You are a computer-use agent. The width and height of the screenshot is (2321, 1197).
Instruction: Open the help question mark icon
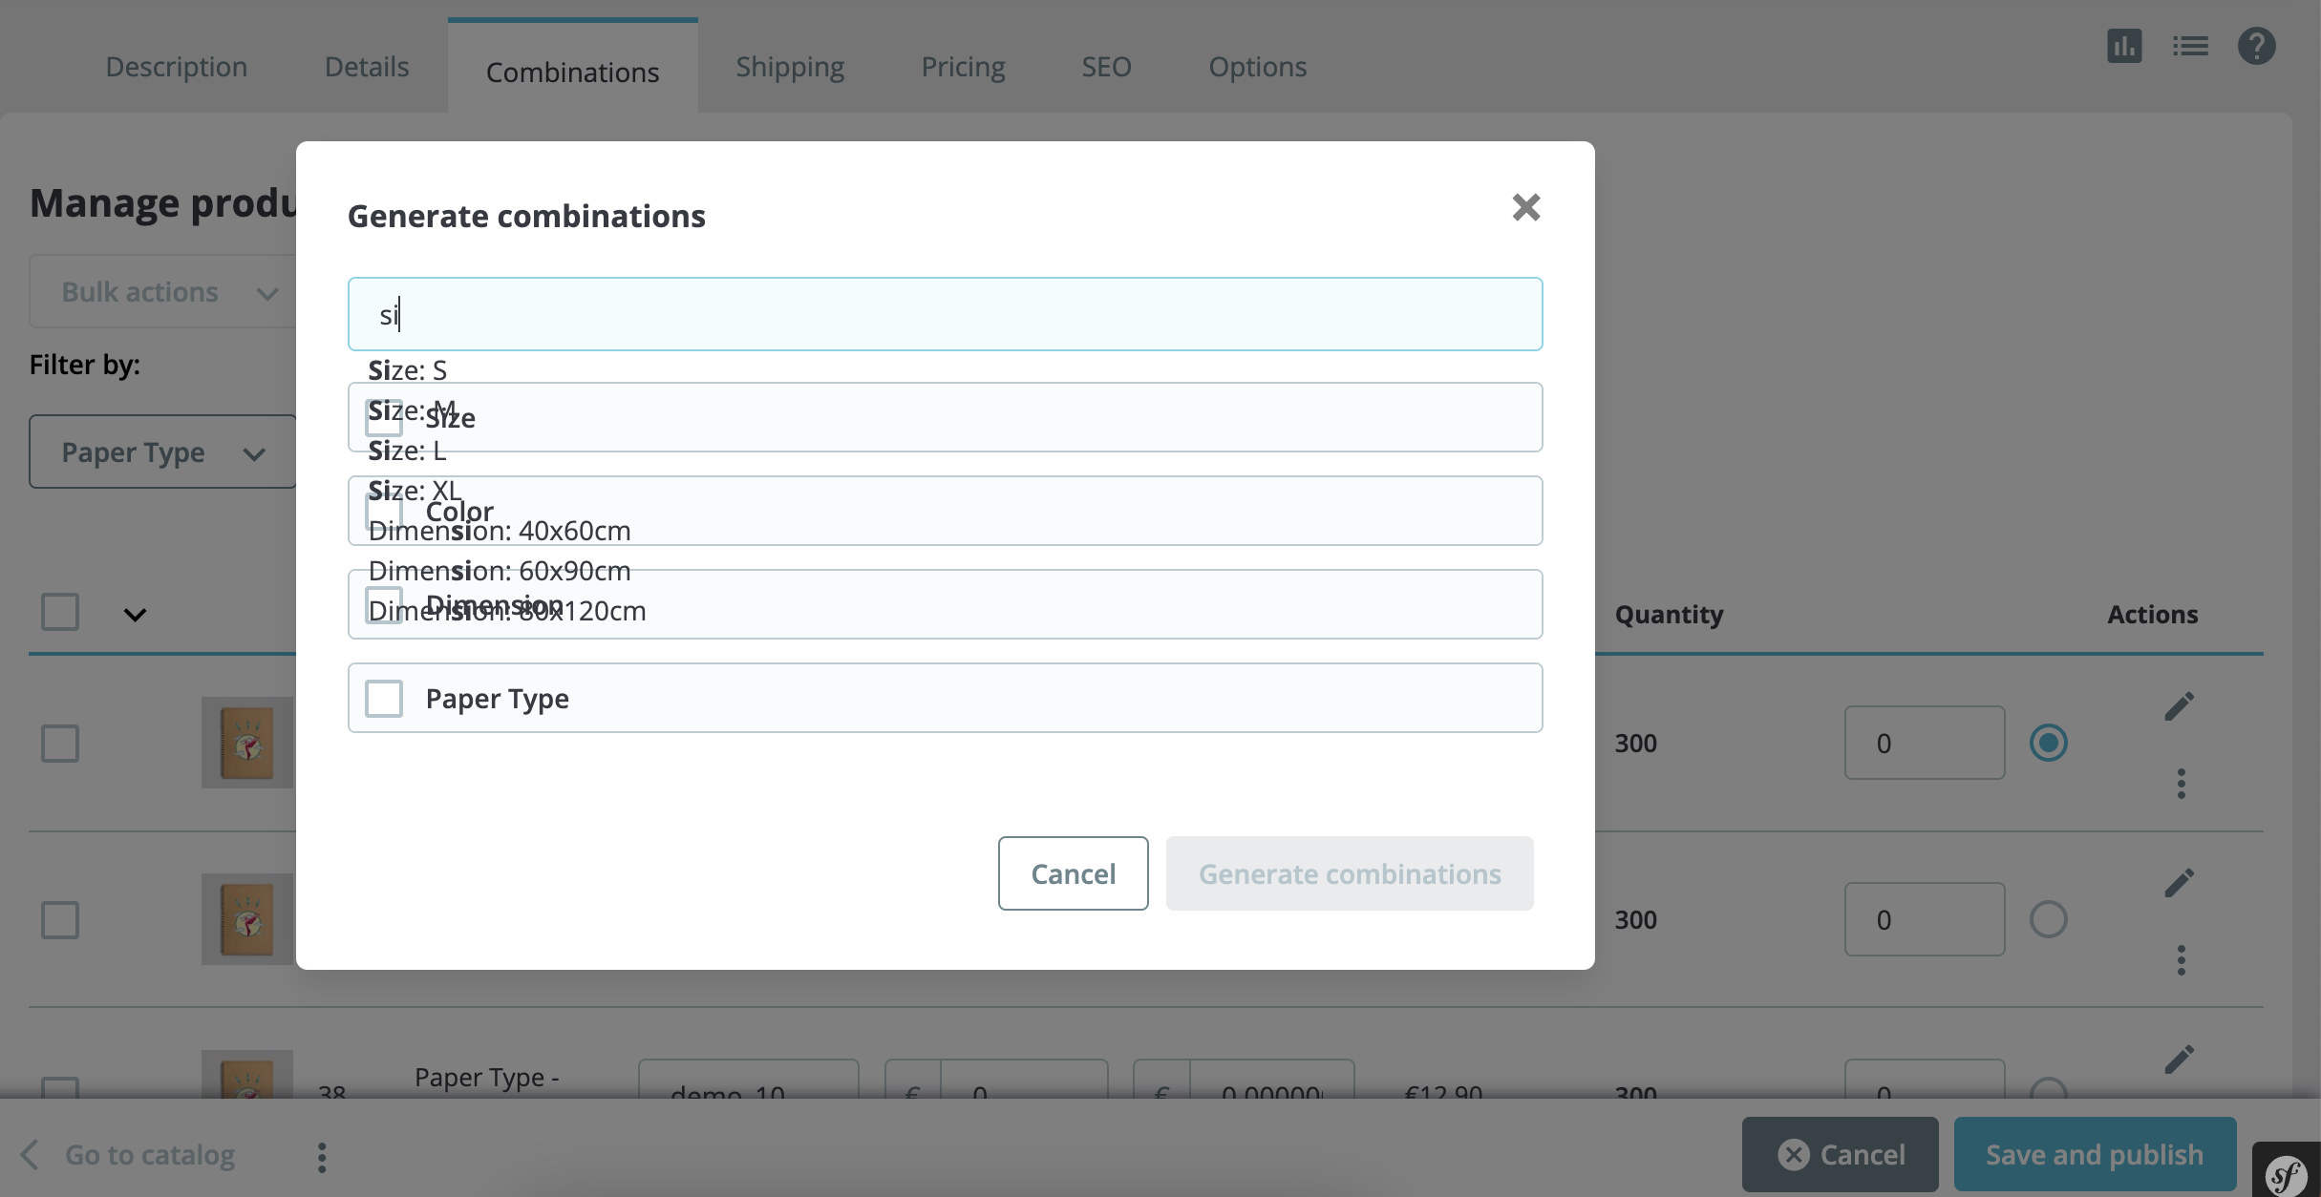pyautogui.click(x=2257, y=45)
